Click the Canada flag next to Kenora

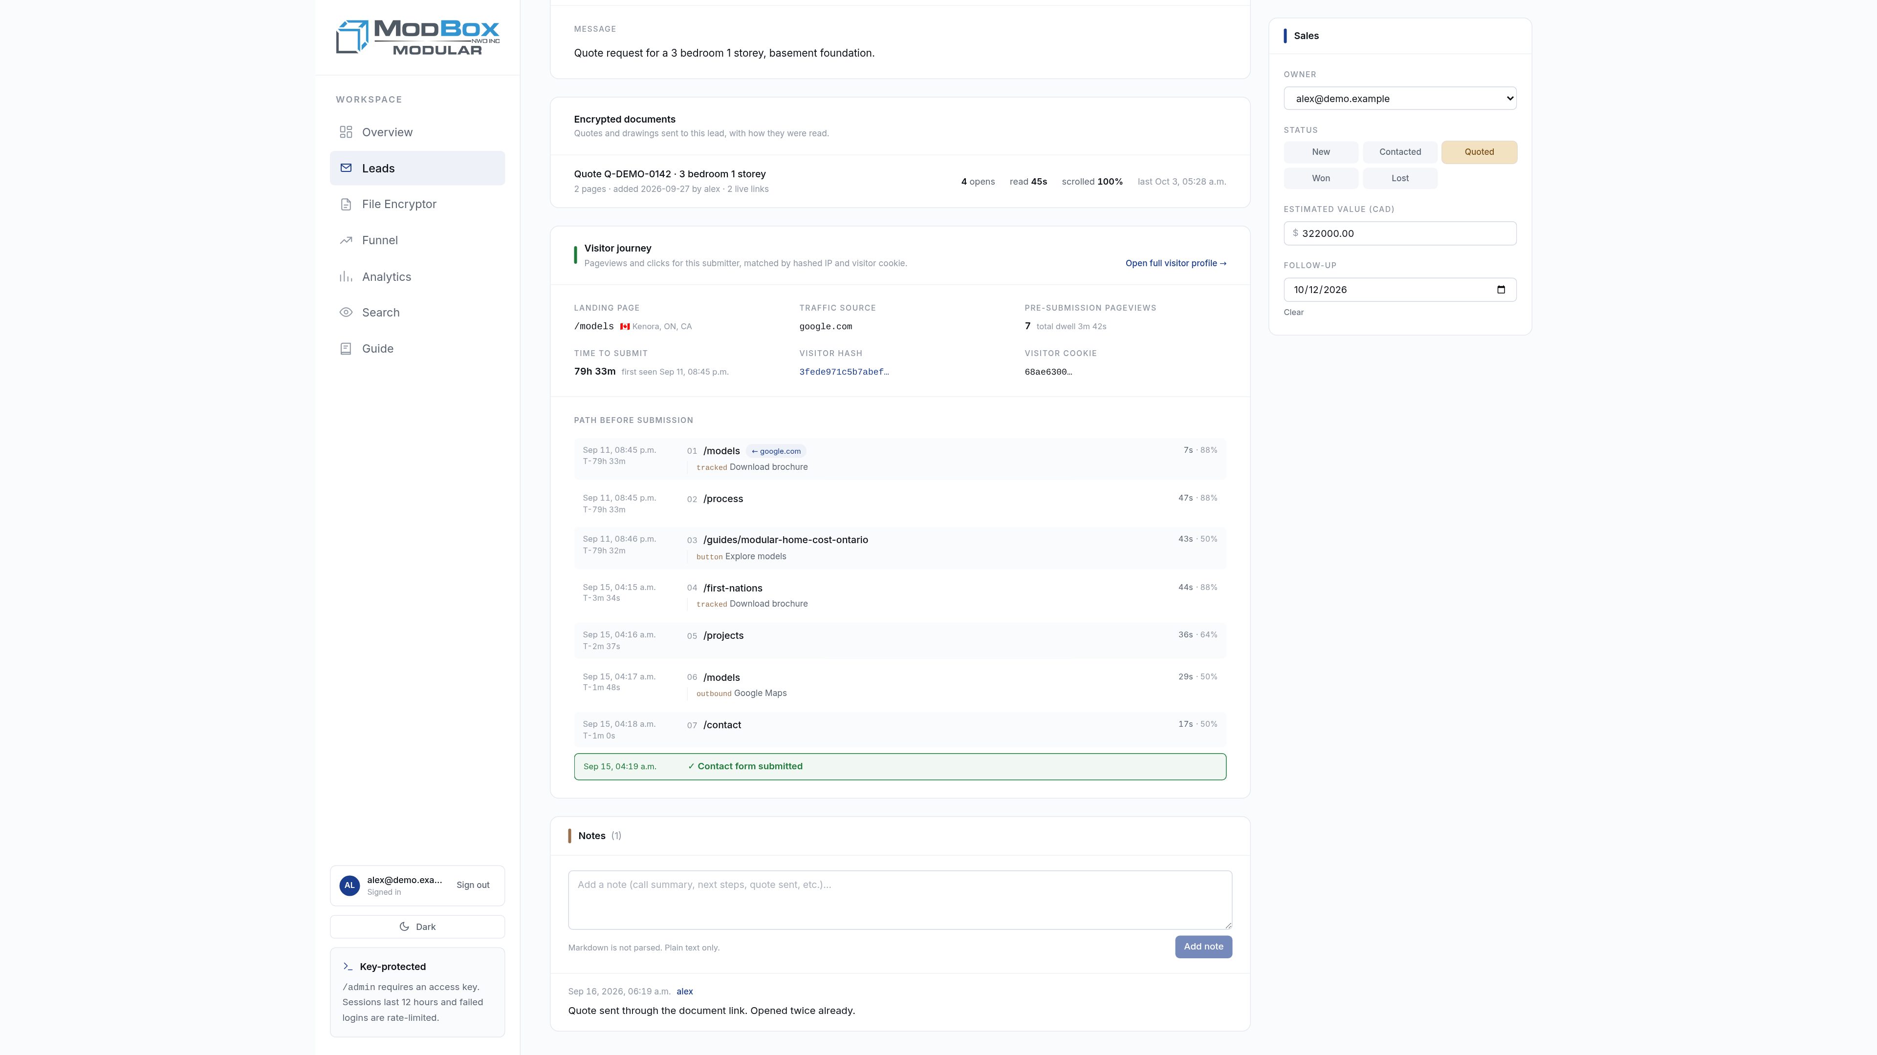[x=625, y=327]
